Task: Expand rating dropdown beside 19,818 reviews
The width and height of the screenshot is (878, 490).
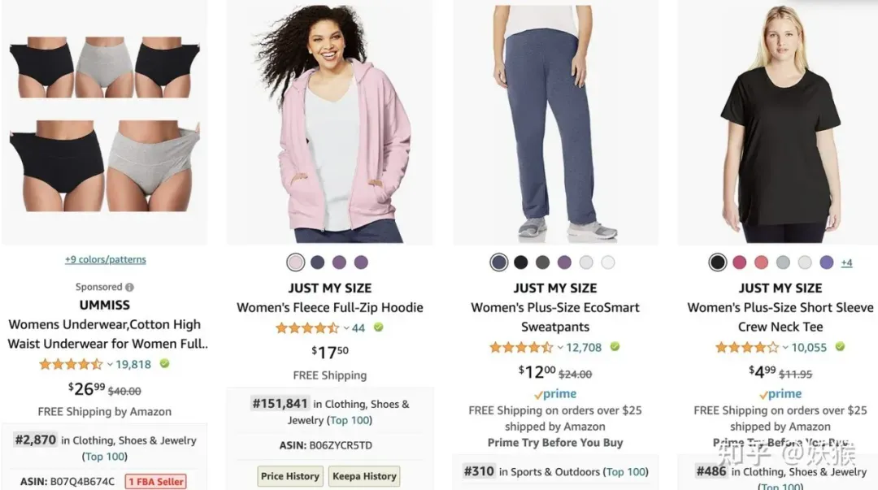Action: click(x=110, y=365)
